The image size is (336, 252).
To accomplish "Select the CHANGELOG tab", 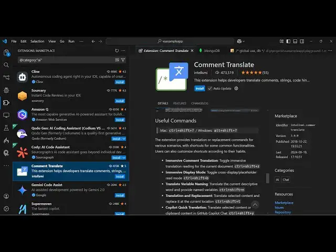I will click(199, 103).
